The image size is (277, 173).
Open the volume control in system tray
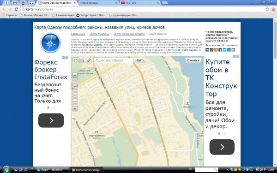click(265, 170)
